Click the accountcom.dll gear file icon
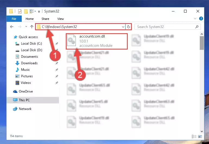This screenshot has width=209, height=144. pos(71,40)
